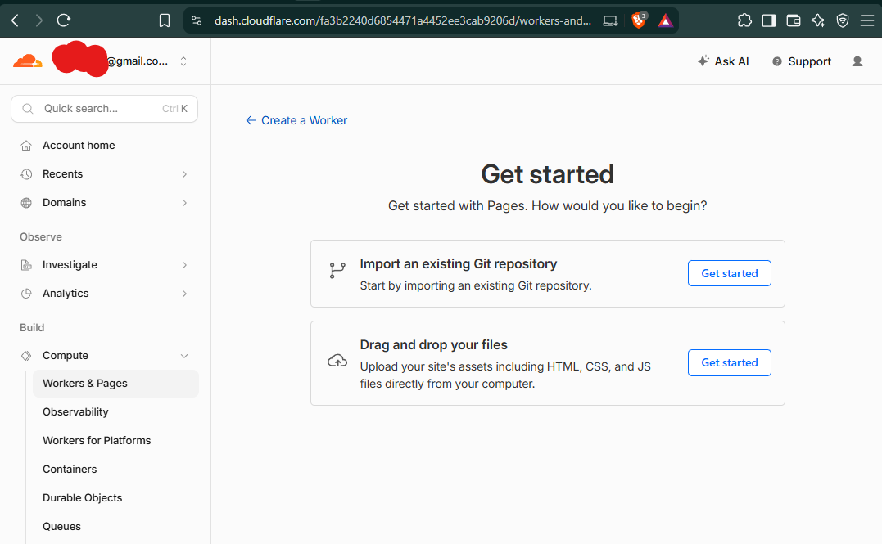The width and height of the screenshot is (882, 544).
Task: Focus the browser address bar URL
Action: point(402,20)
